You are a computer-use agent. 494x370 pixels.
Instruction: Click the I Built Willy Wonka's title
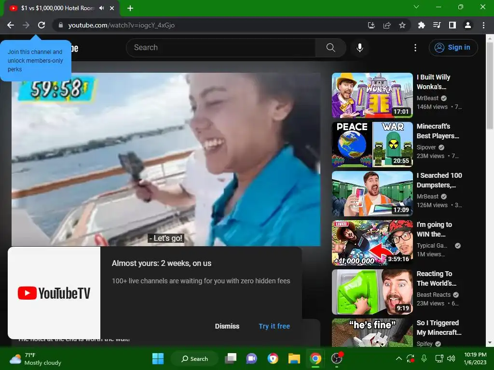point(434,82)
